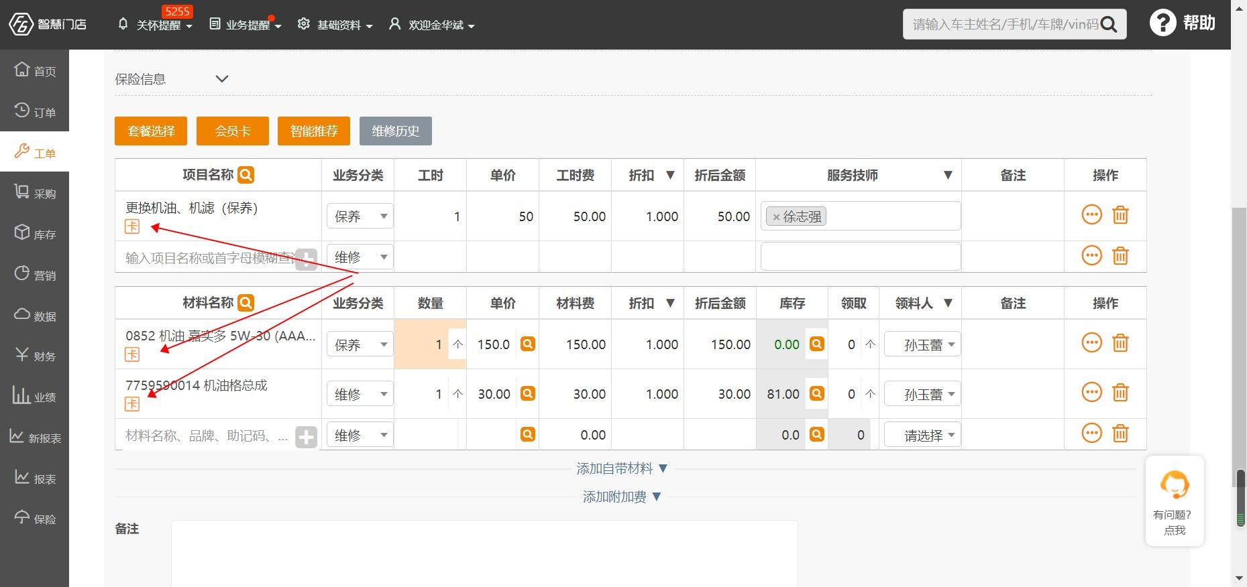Go to 库存 in the sidebar
The width and height of the screenshot is (1247, 587).
click(x=35, y=234)
